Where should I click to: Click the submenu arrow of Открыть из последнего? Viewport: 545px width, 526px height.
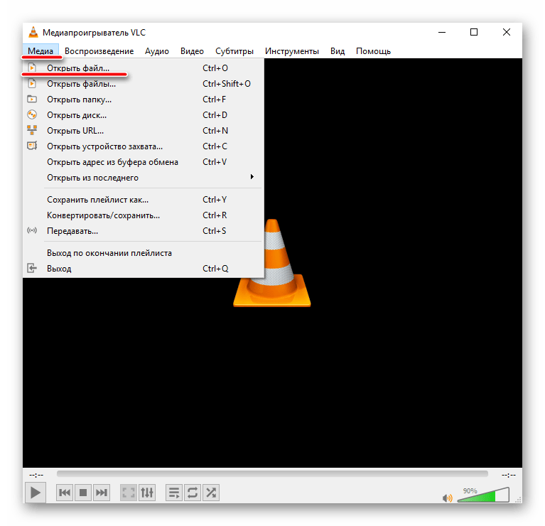coord(252,177)
